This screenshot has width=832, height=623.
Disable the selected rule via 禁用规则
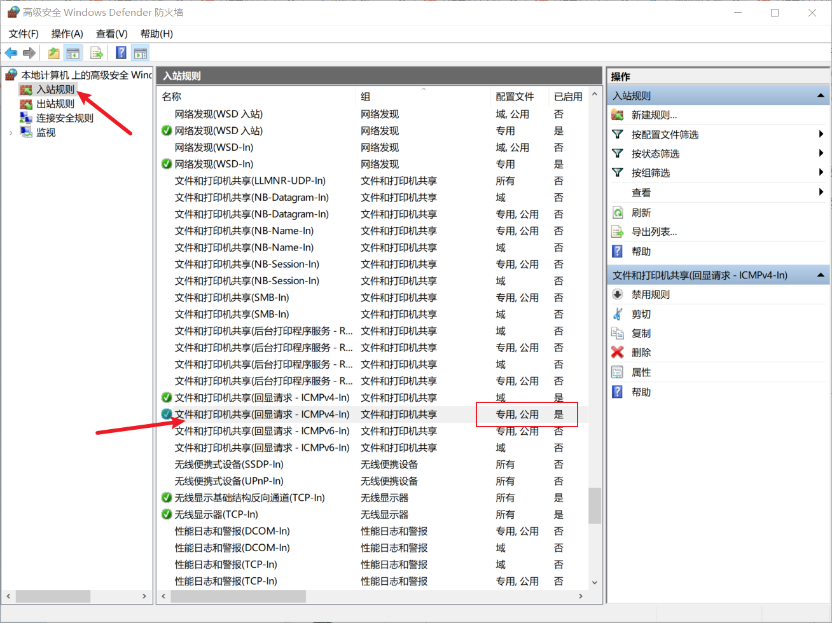coord(650,295)
